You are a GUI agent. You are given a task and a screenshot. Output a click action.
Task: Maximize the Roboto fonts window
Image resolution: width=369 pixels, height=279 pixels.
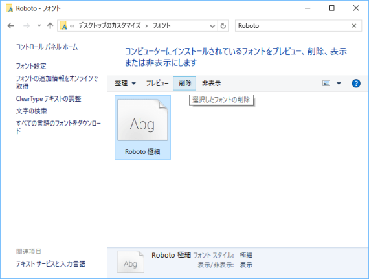tap(331, 8)
